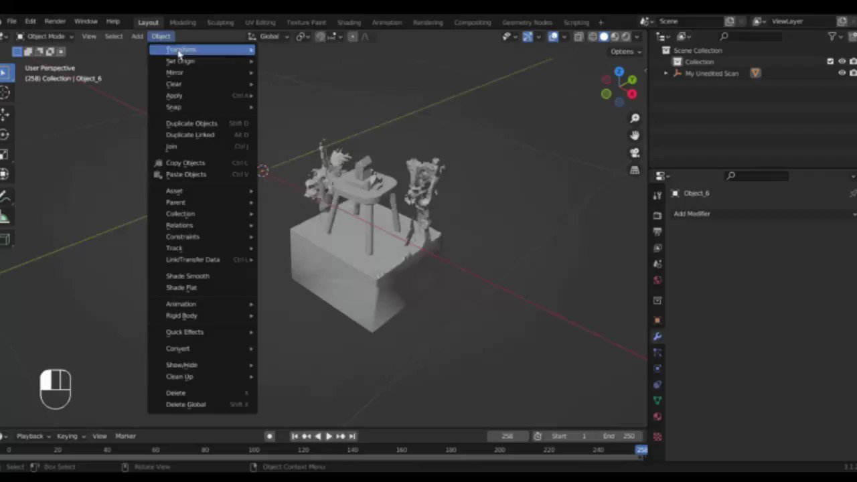
Task: Switch viewport to Rendered shading mode
Action: click(625, 37)
